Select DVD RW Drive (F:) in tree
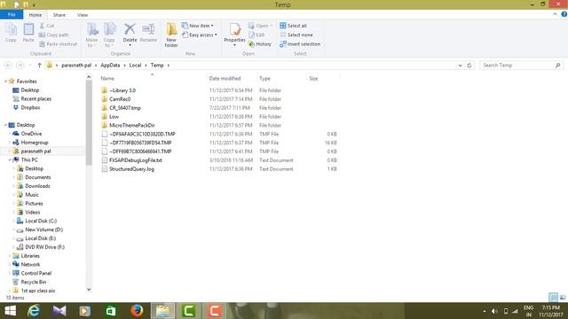 coord(44,247)
